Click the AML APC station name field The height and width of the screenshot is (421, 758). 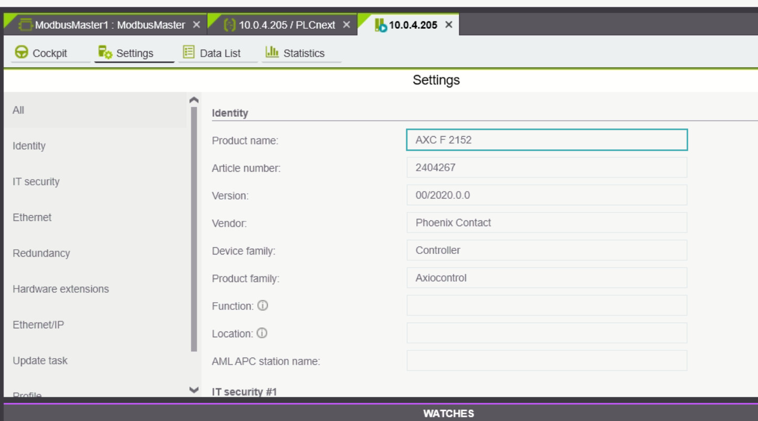click(x=546, y=361)
